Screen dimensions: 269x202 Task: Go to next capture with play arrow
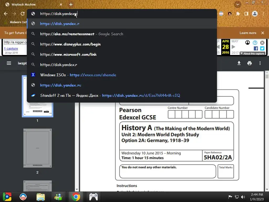click(x=233, y=47)
